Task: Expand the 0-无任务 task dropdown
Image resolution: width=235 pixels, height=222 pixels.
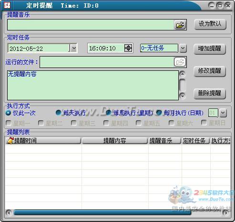Action: [183, 48]
